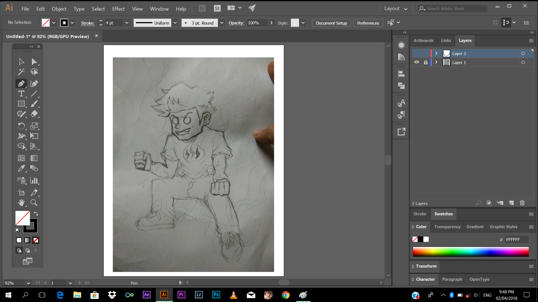Expand Layer 2 contents arrow
This screenshot has height=302, width=538.
pyautogui.click(x=436, y=53)
